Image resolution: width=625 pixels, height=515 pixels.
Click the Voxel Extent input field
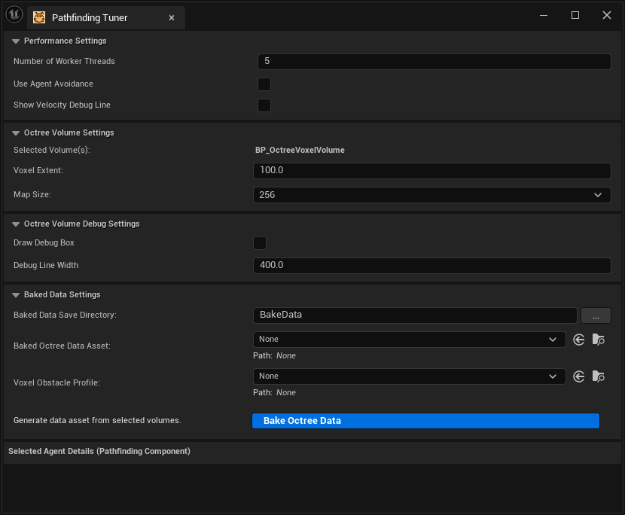tap(432, 171)
